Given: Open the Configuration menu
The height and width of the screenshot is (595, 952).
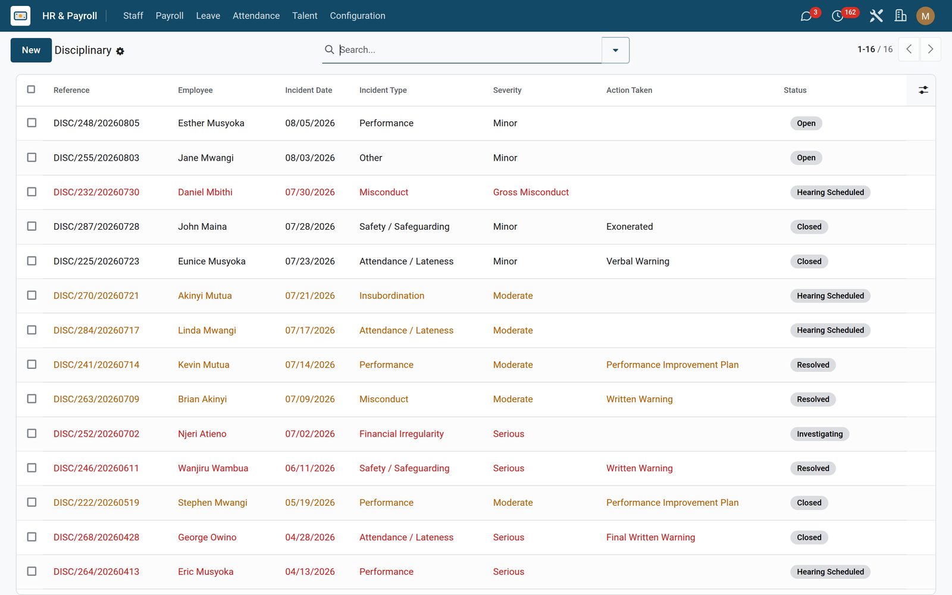Looking at the screenshot, I should coord(358,16).
